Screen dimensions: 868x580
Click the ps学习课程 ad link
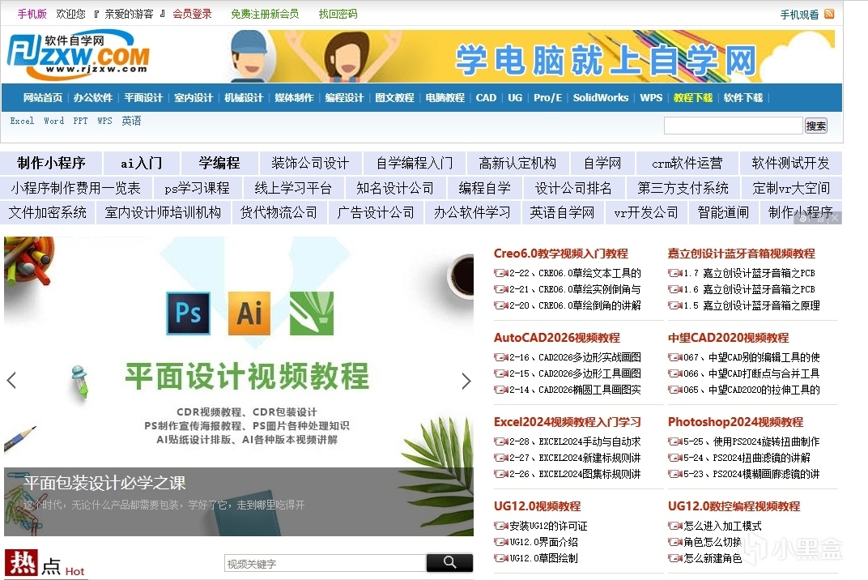(197, 188)
